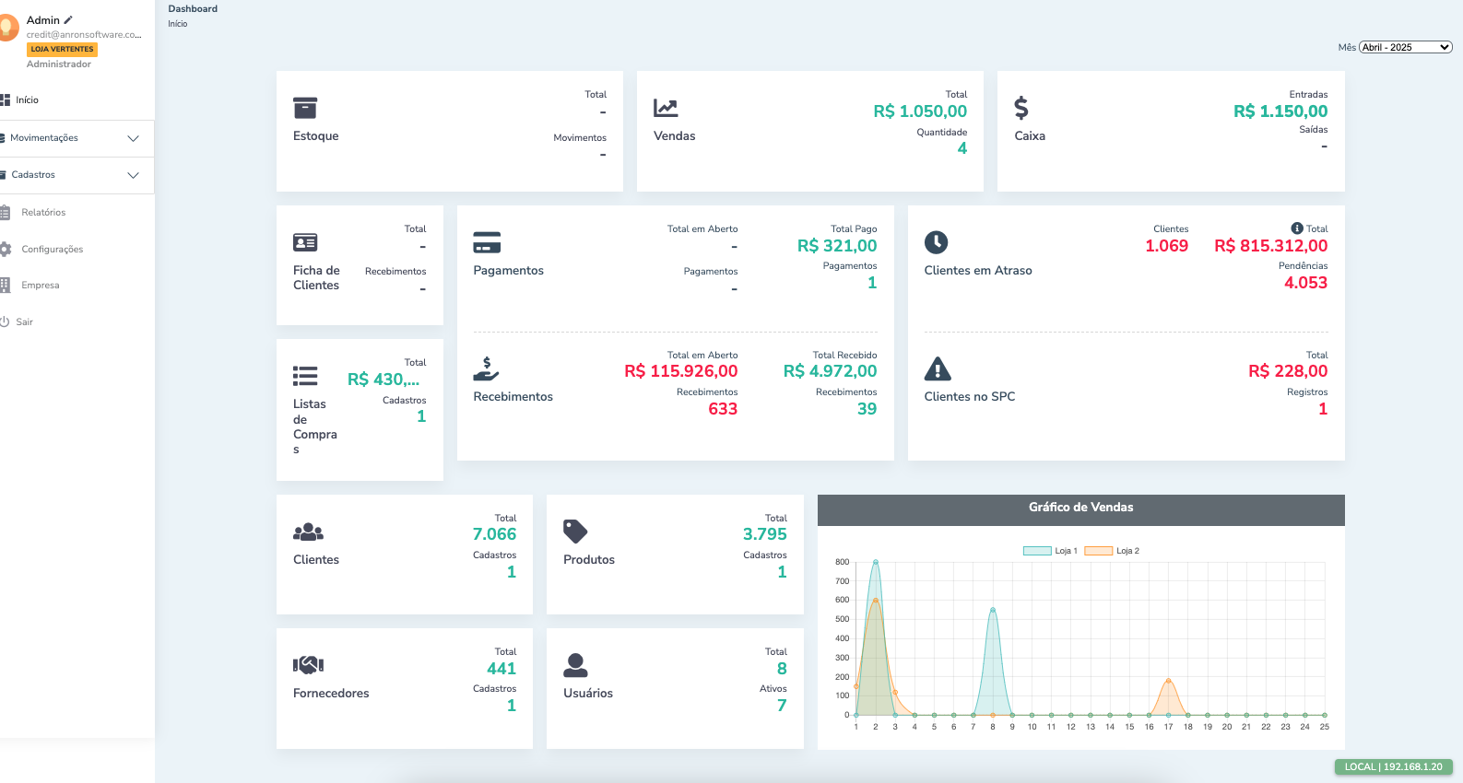Go to Configurações in the sidebar
The width and height of the screenshot is (1463, 783).
pos(52,250)
